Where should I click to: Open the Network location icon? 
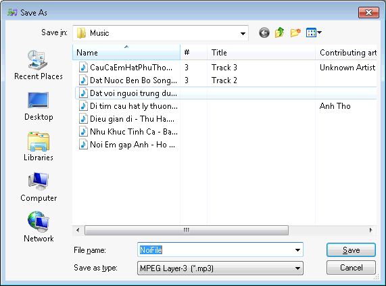click(x=39, y=227)
